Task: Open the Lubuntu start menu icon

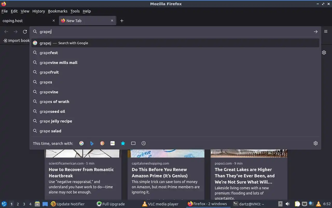Action: pos(4,204)
